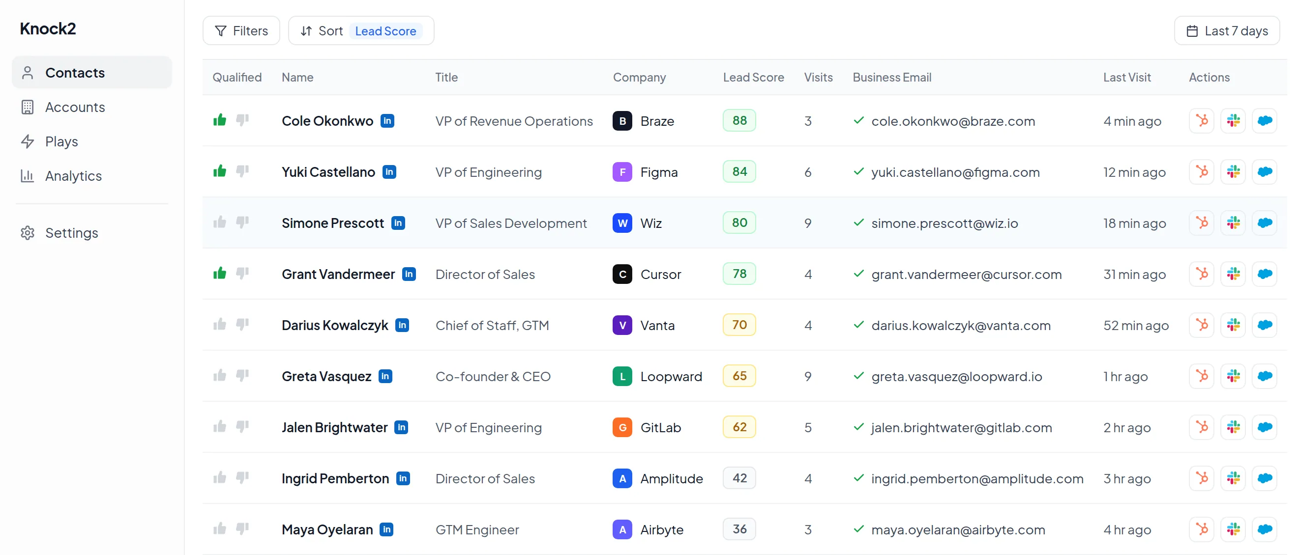The height and width of the screenshot is (555, 1298).
Task: Click Salesforce icon for Ingrid Pemberton
Action: pyautogui.click(x=1265, y=478)
